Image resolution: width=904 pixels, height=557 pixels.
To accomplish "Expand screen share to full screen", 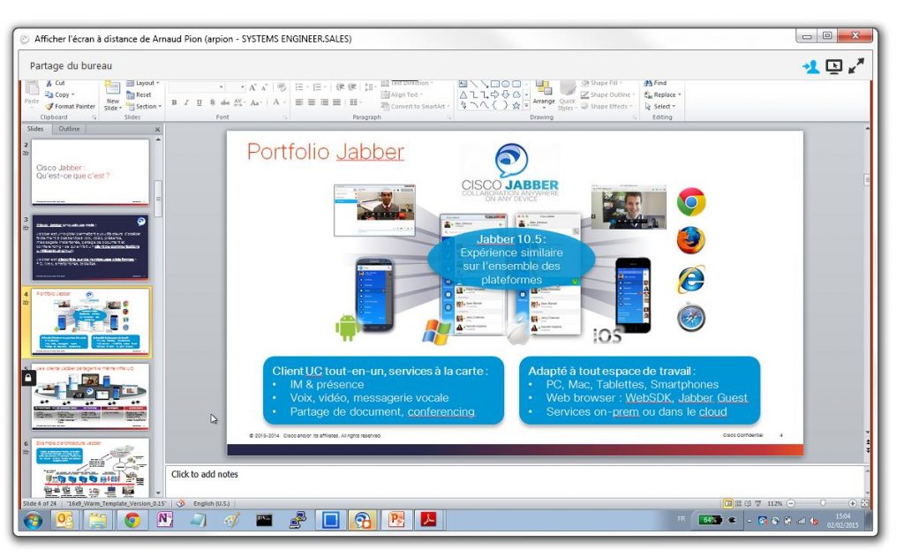I will [855, 66].
